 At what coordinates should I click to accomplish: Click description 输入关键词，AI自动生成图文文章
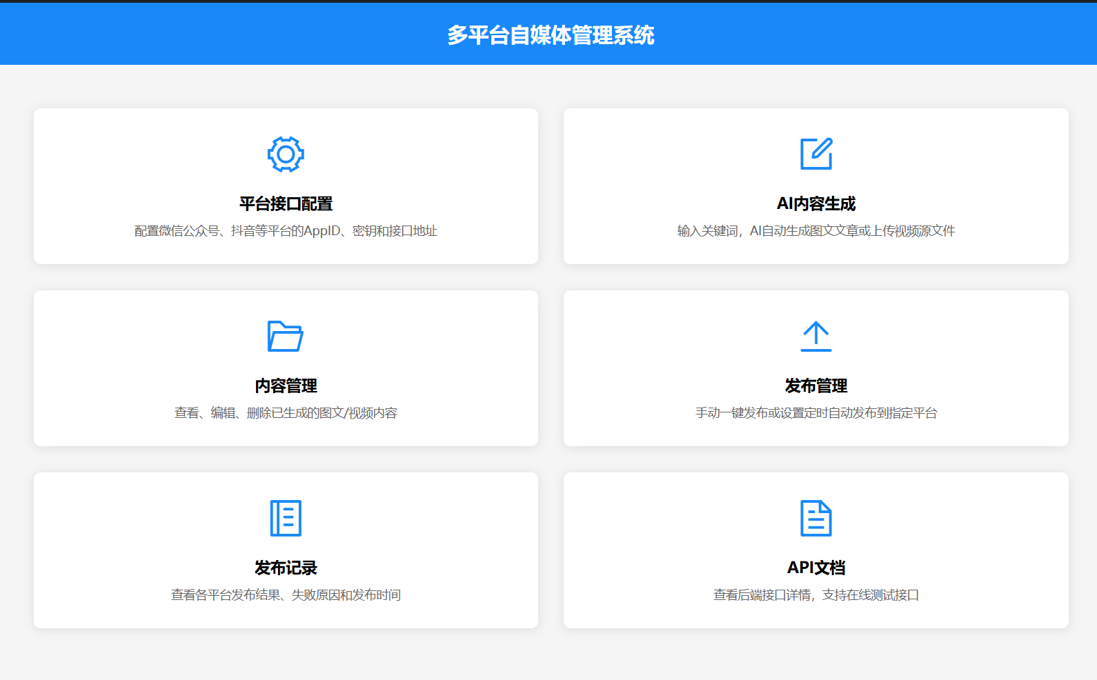(816, 231)
